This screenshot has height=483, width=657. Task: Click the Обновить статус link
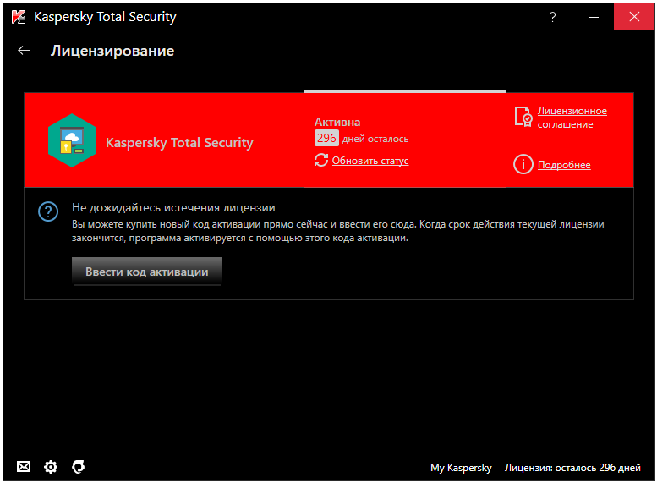click(370, 161)
